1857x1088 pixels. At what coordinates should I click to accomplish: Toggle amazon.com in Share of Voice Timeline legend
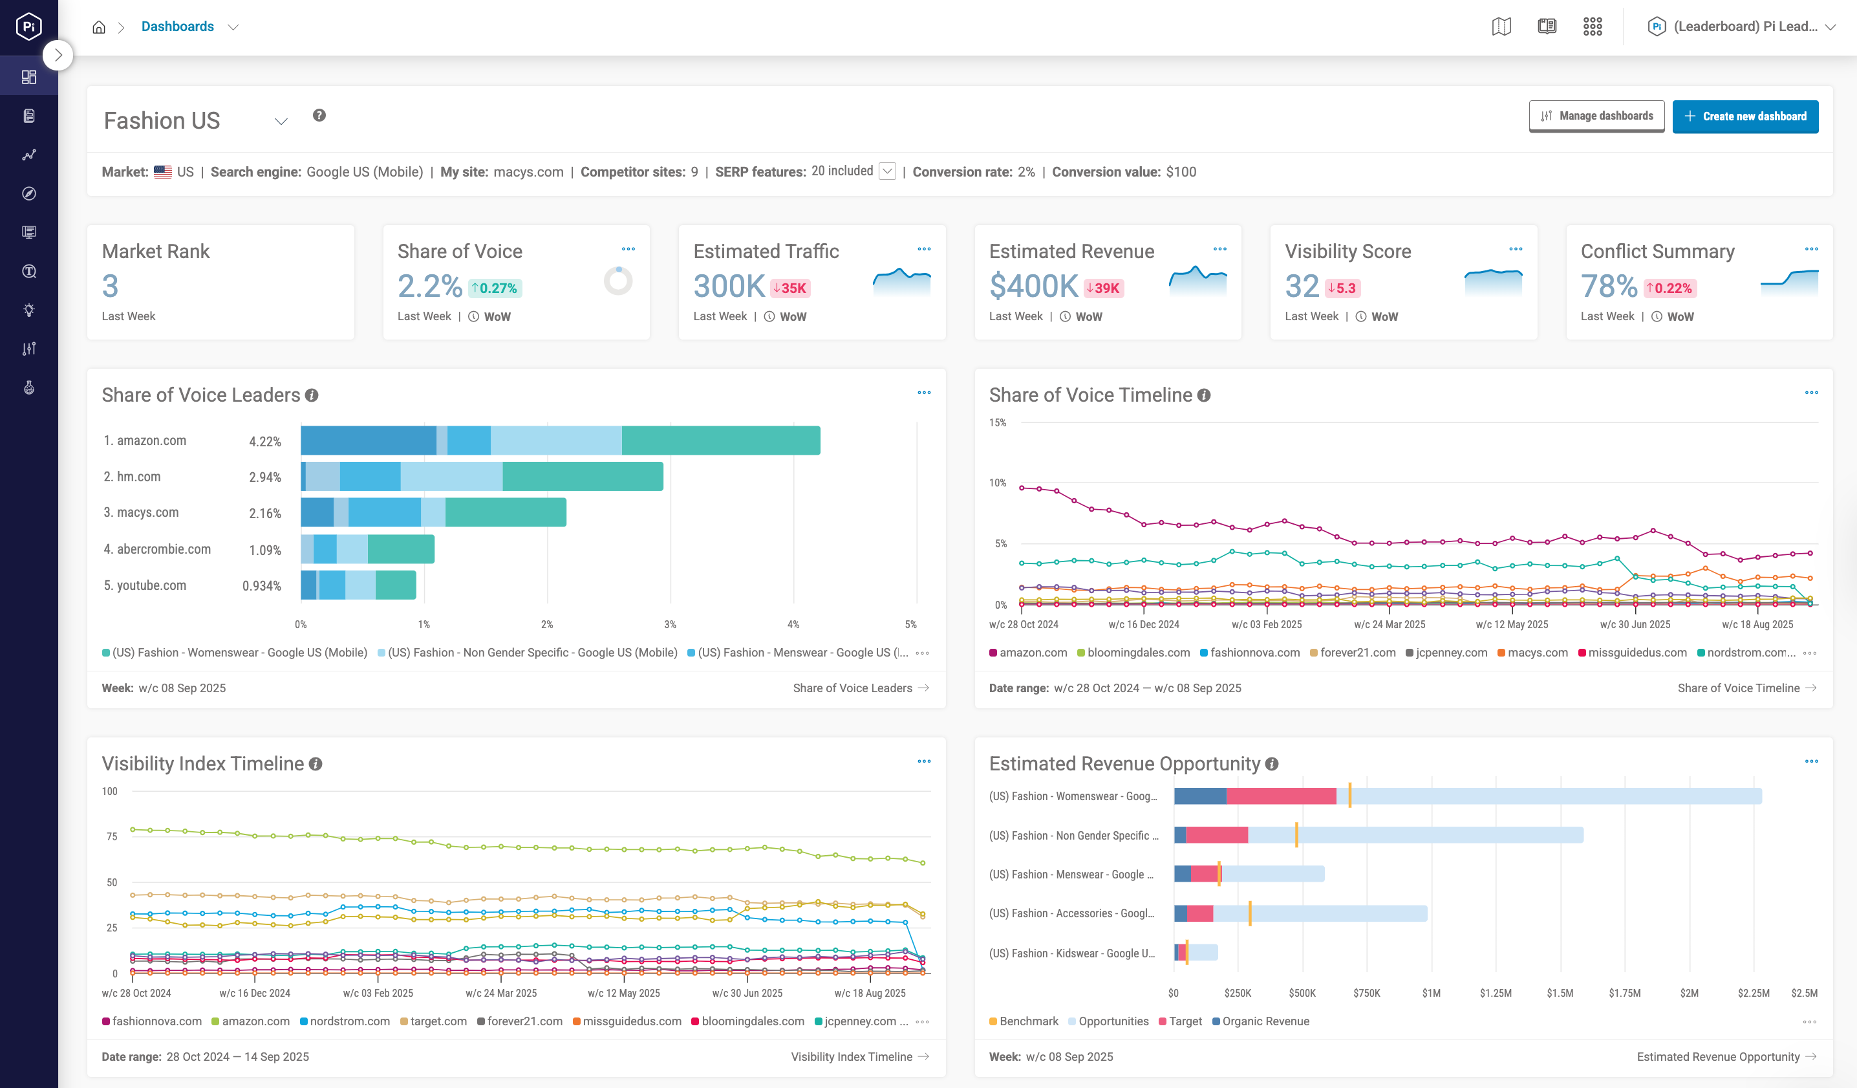[x=1028, y=653]
